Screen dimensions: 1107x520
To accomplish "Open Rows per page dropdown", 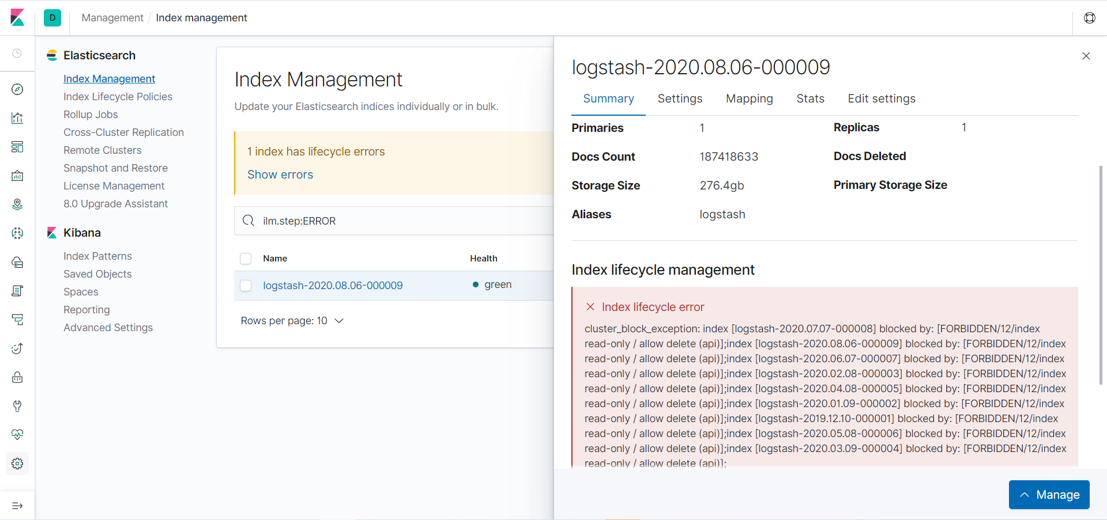I will (292, 321).
